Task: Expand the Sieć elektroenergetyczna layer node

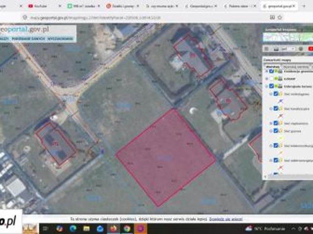Action: pos(271,160)
